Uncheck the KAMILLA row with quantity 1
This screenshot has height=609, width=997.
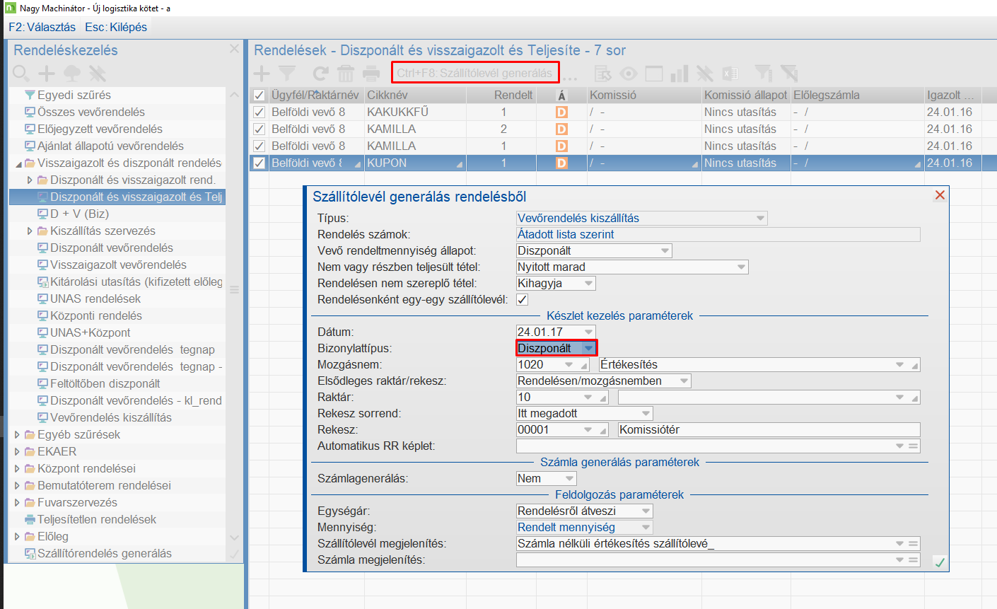click(x=260, y=146)
